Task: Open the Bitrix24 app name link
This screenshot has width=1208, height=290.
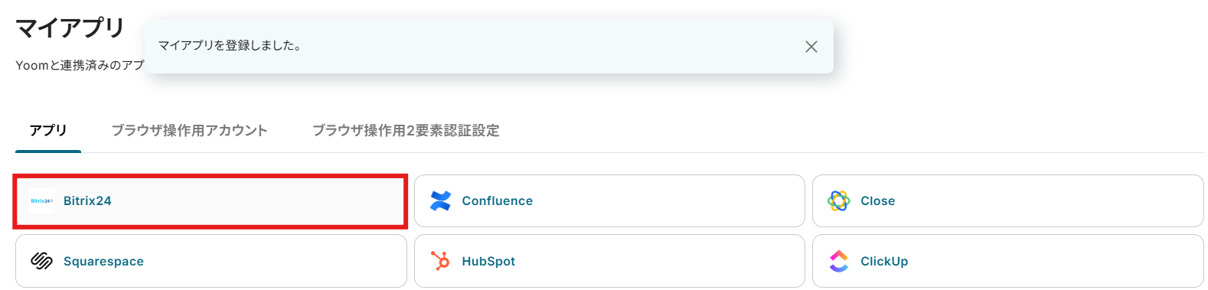Action: (x=87, y=201)
